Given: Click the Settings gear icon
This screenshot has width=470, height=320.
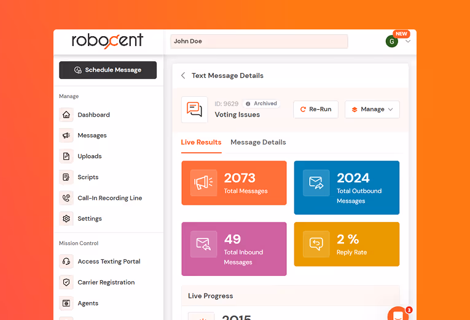Looking at the screenshot, I should [66, 219].
